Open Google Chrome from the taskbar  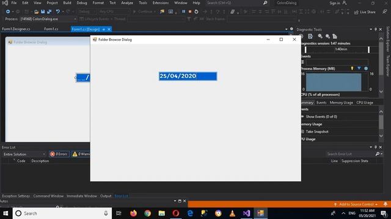pyautogui.click(x=147, y=214)
